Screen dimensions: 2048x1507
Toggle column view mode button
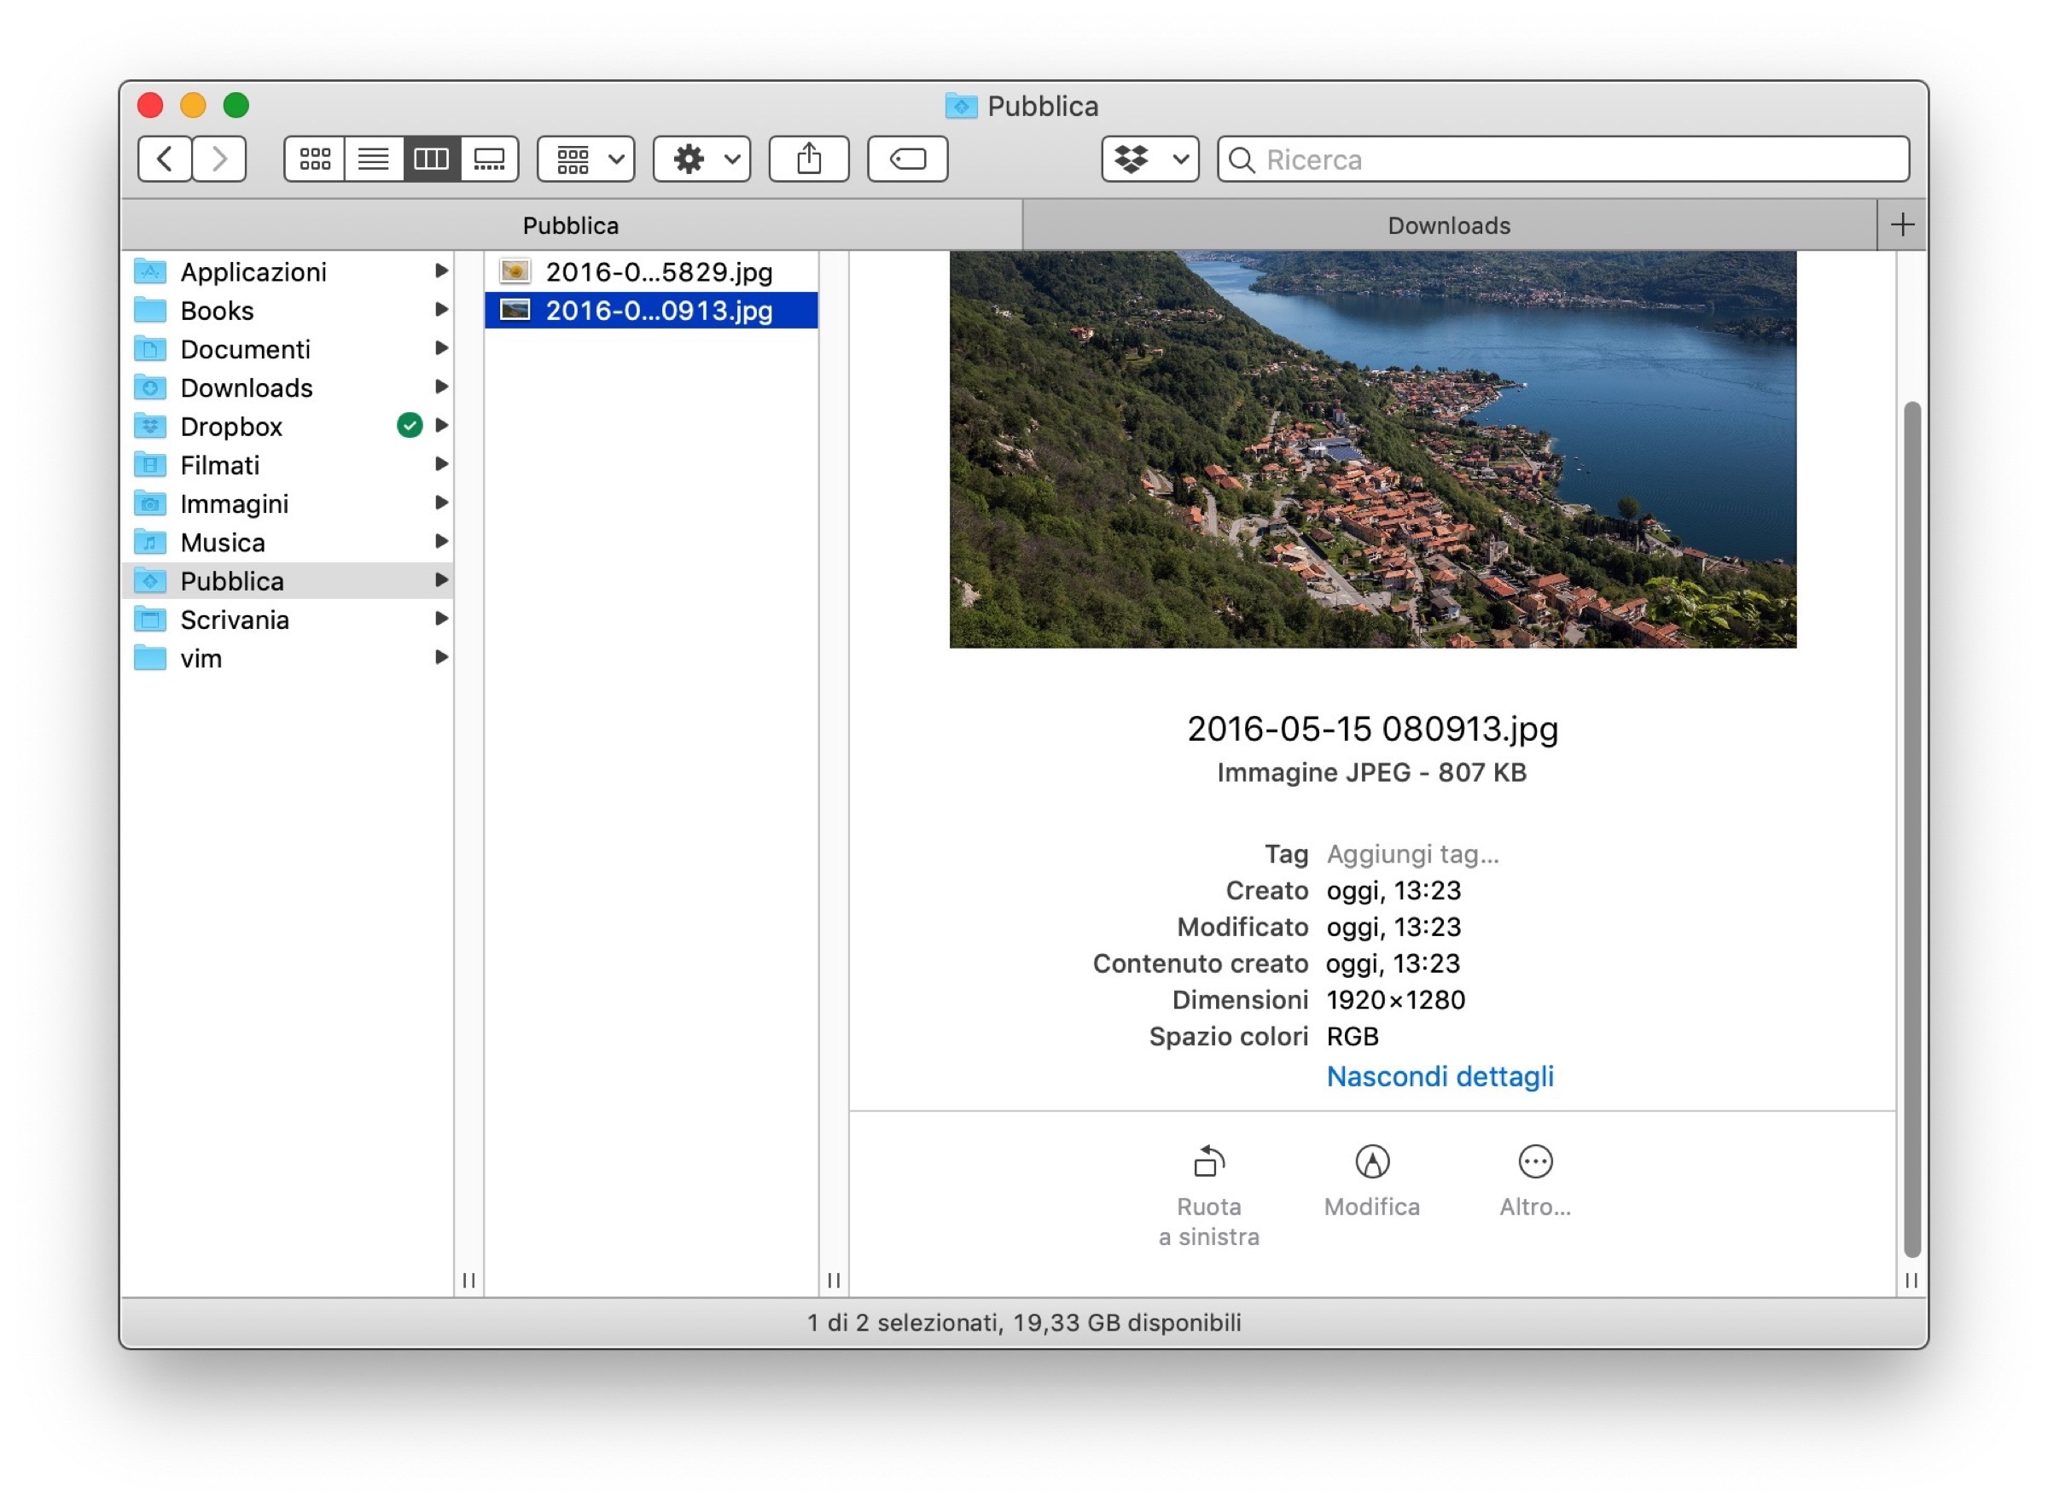click(x=432, y=160)
